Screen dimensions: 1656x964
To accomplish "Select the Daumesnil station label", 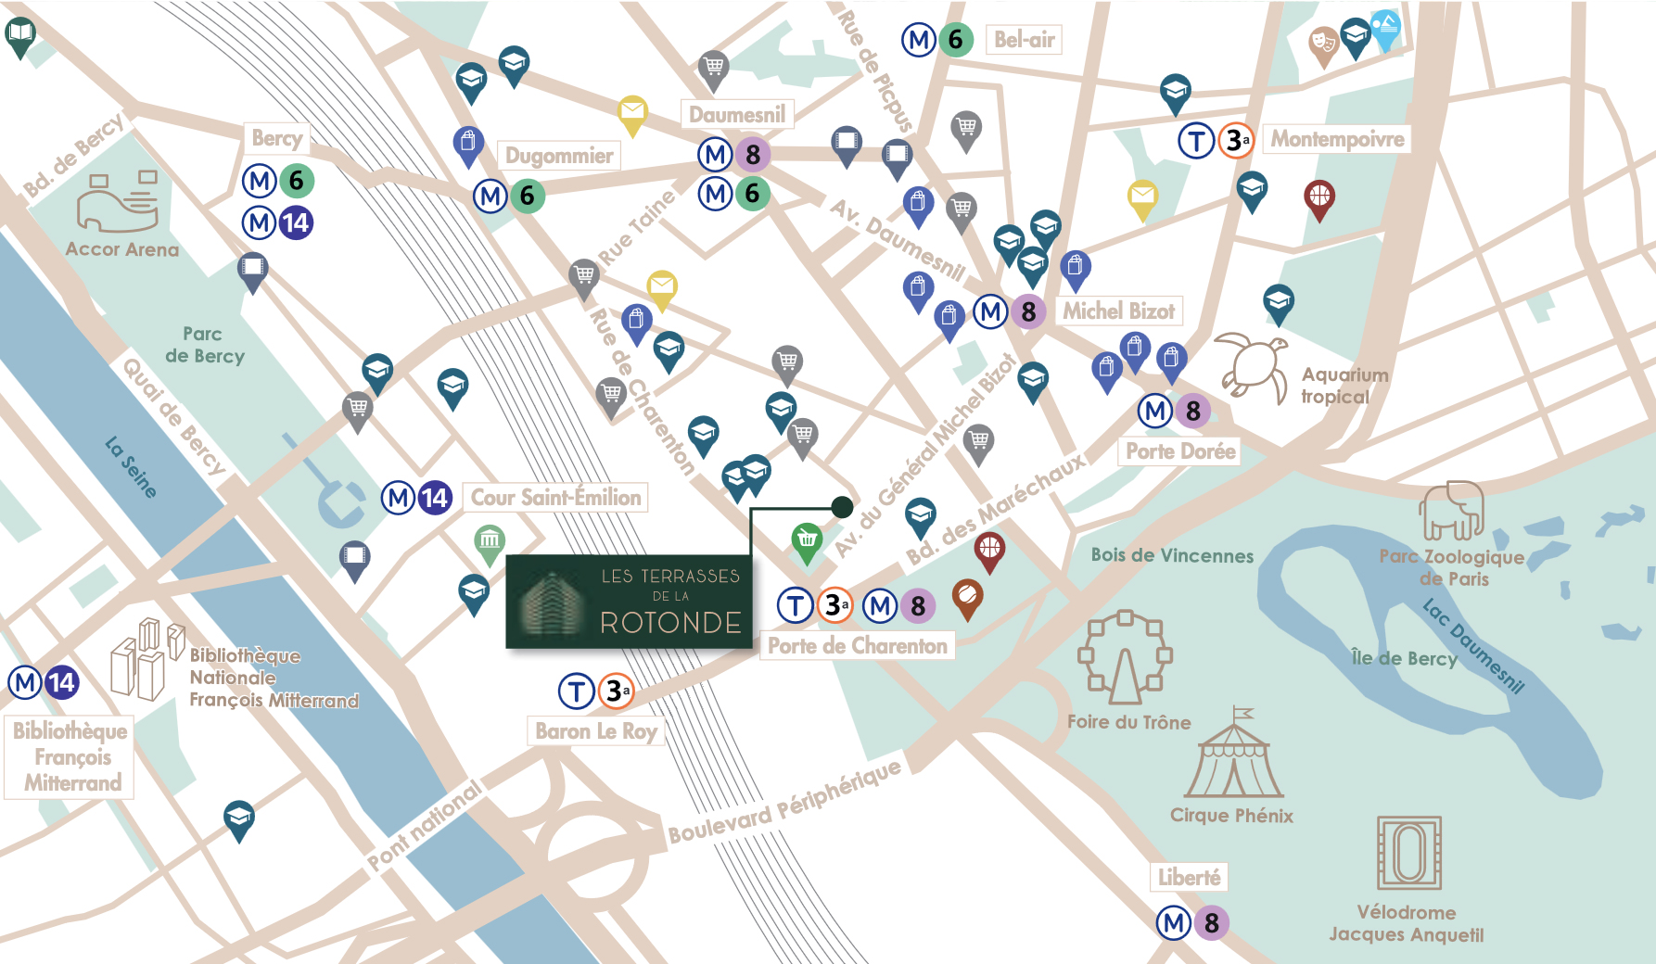I will [737, 115].
